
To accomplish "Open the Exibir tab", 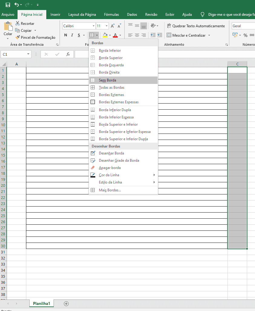I will click(x=170, y=15).
